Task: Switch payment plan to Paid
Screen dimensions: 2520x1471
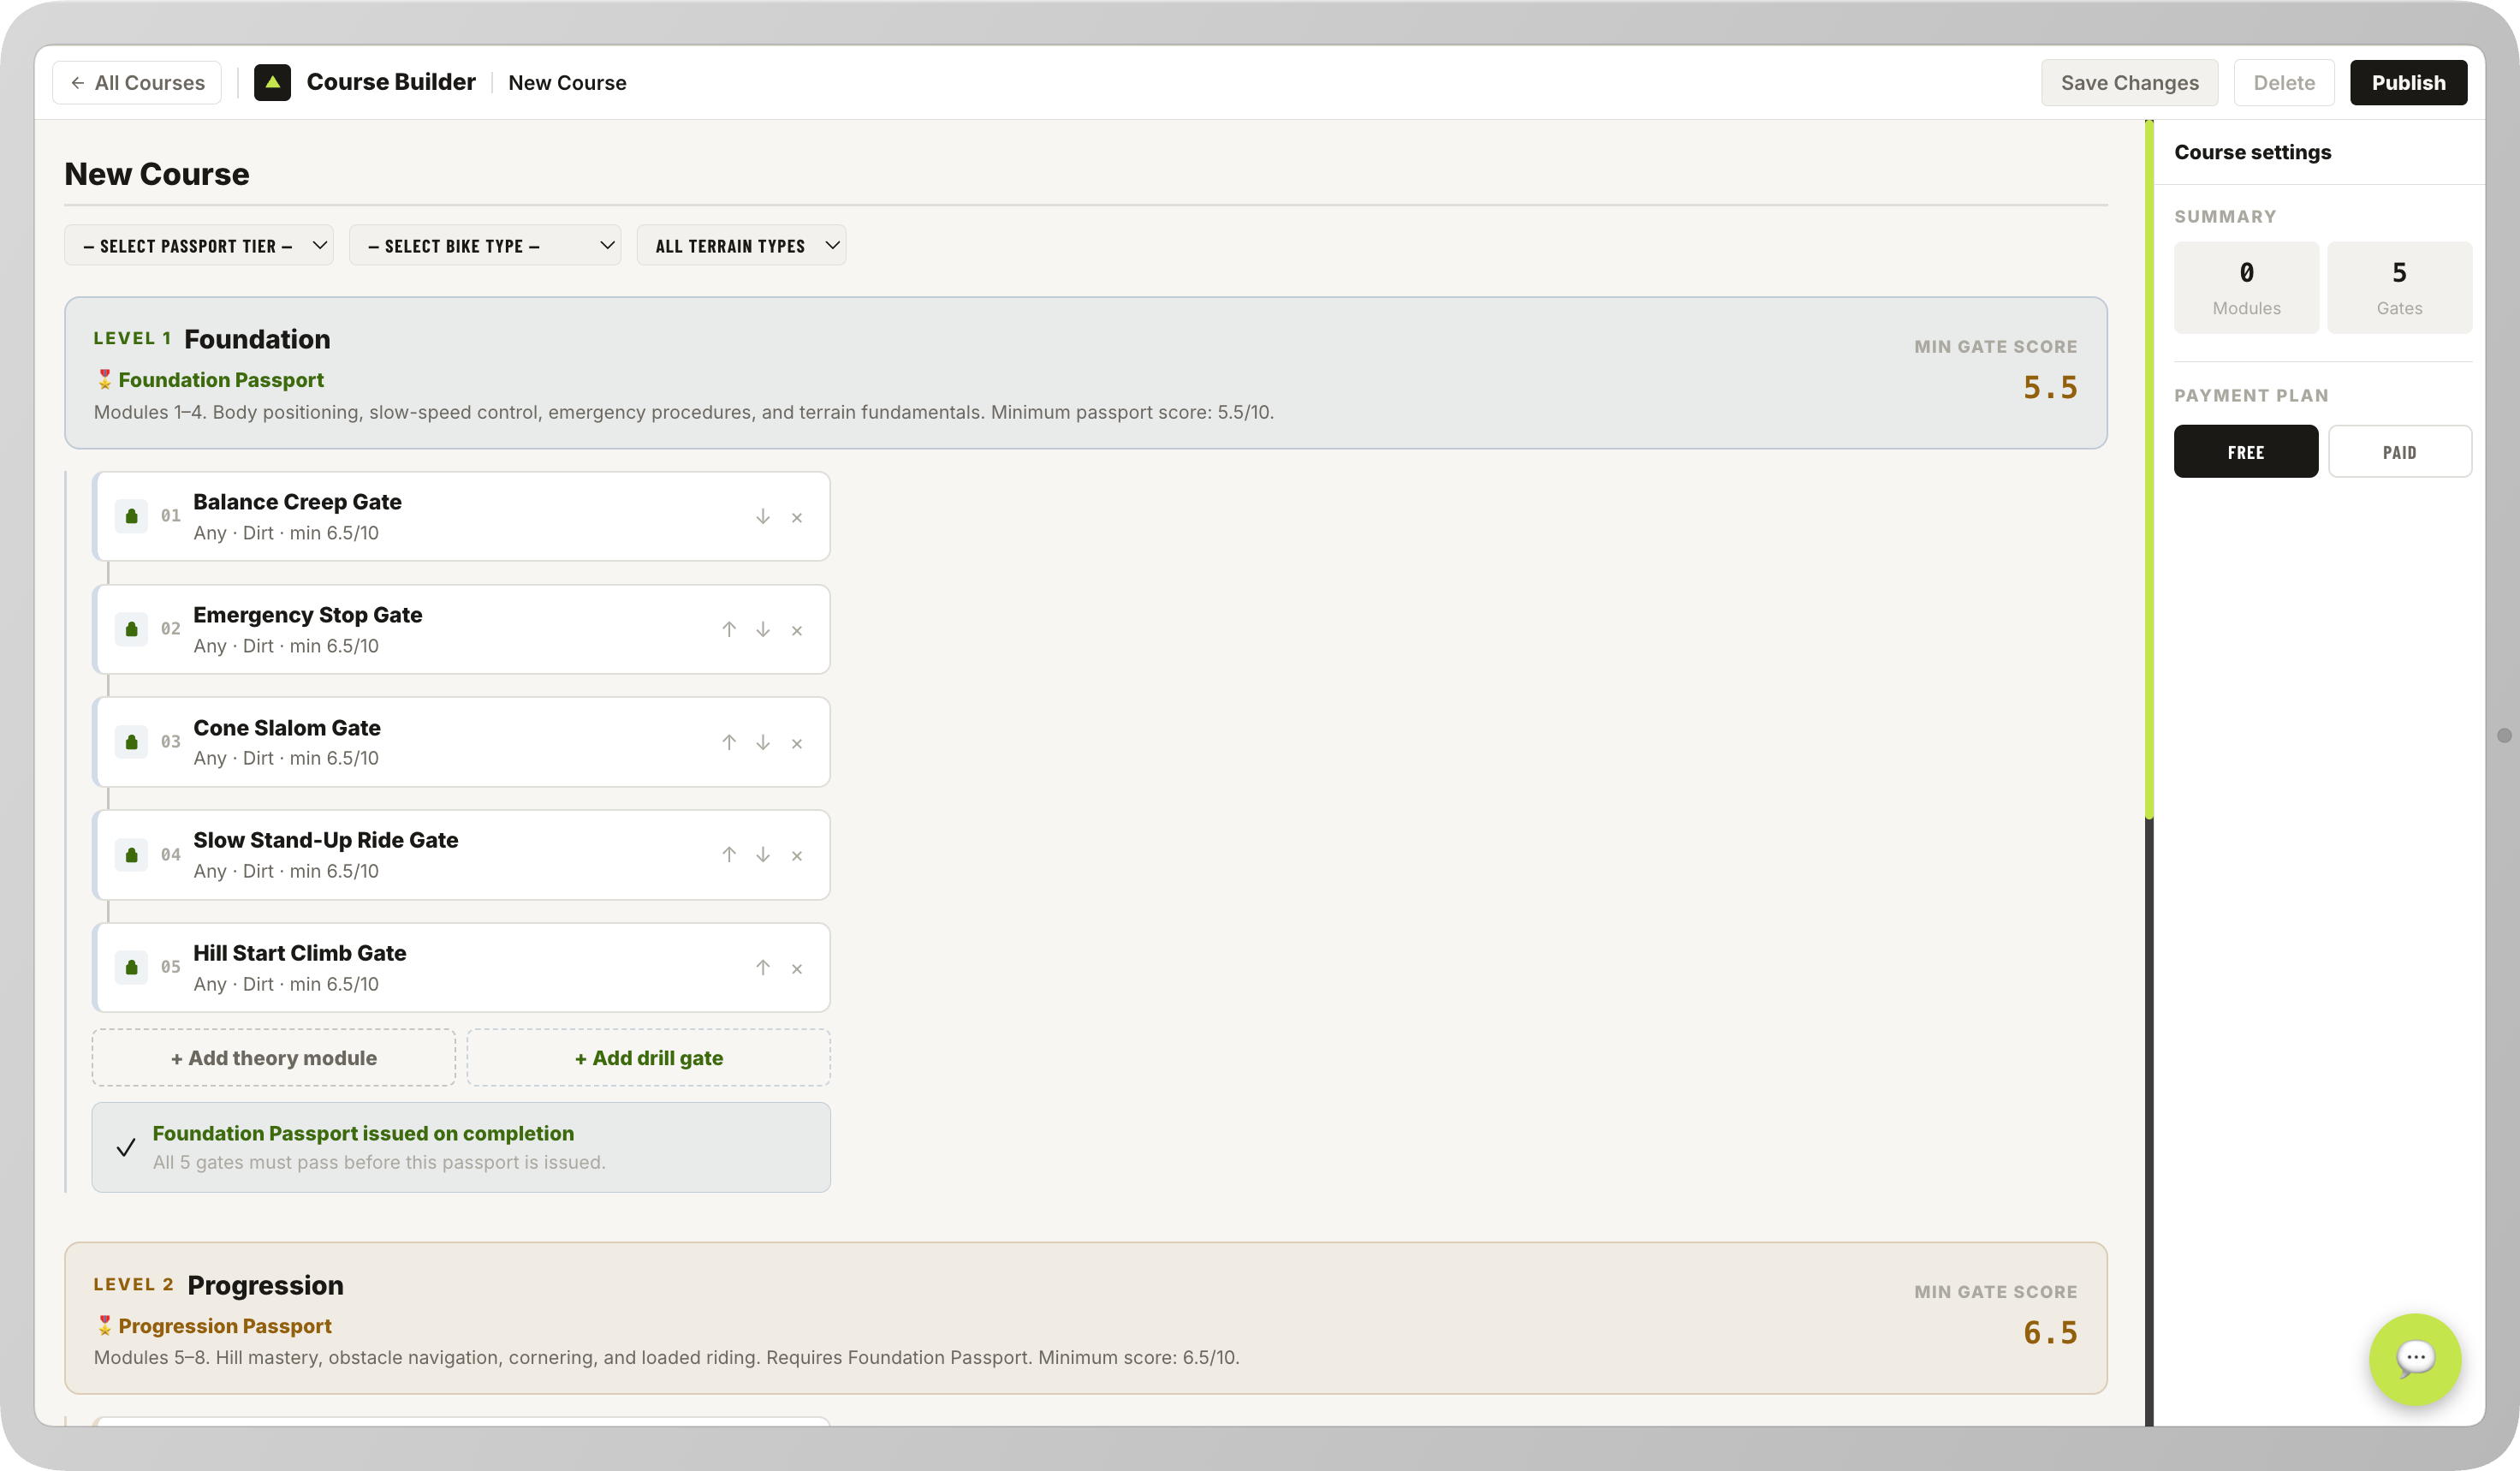Action: point(2399,452)
